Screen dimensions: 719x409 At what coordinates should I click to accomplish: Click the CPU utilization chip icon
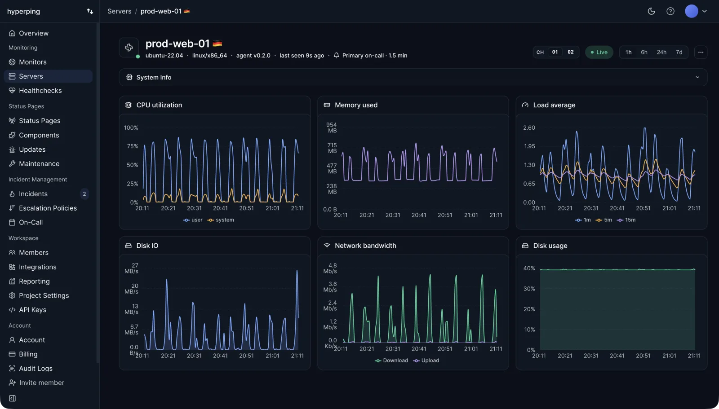tap(129, 105)
